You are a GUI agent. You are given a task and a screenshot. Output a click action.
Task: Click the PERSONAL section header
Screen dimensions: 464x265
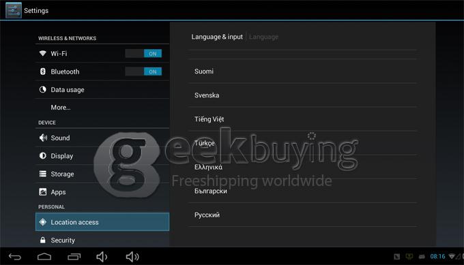pos(51,207)
